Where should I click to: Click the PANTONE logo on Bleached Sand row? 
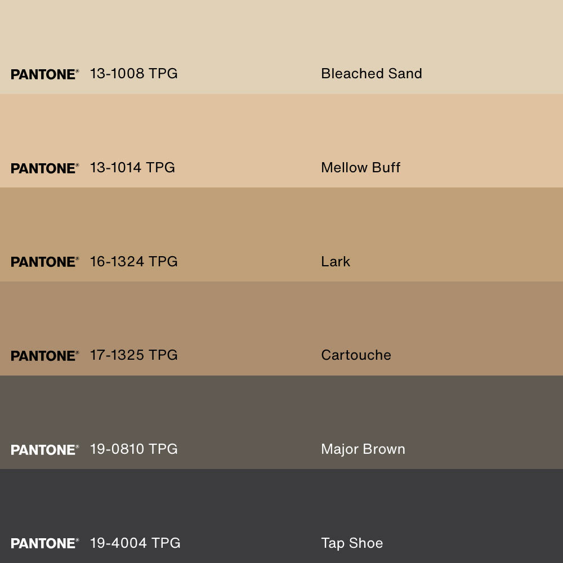44,74
